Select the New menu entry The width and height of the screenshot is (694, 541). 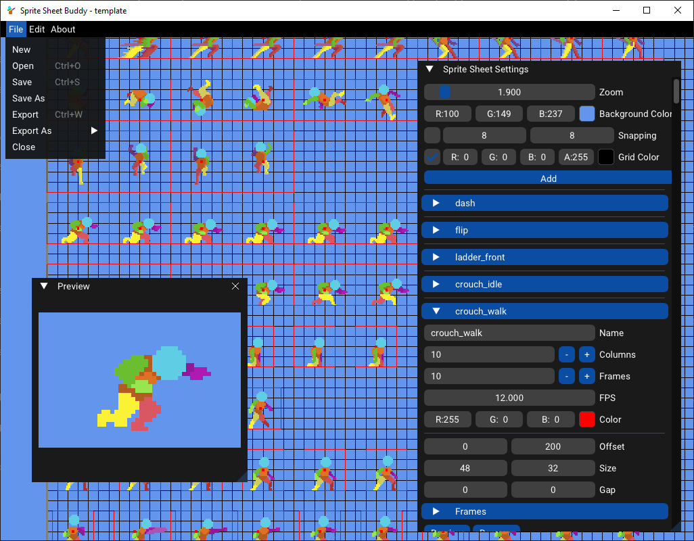21,49
